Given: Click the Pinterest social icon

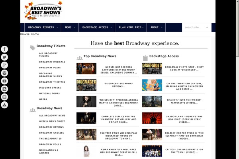Looking at the screenshot, I should pos(4,73).
